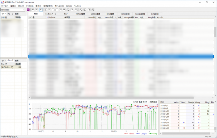
Task: Click the Bing legend entry below the graph
Action: click(153, 134)
